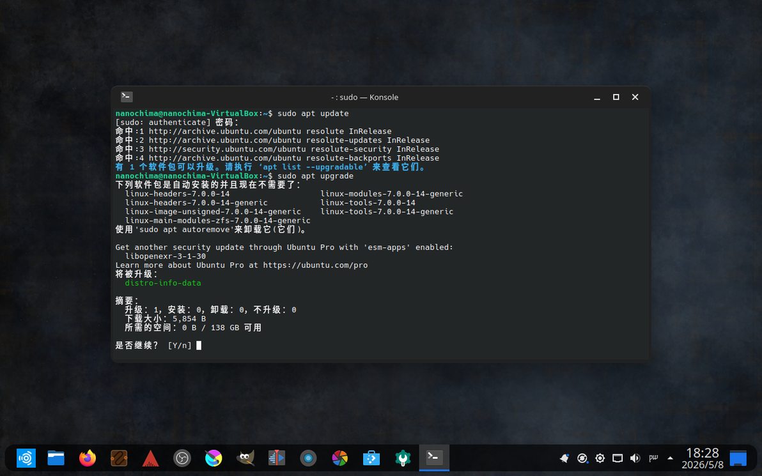762x476 pixels.
Task: Launch the red triangle Ardour icon
Action: (x=151, y=458)
